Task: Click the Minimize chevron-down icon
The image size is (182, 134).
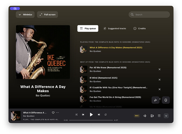Action: coord(20,15)
